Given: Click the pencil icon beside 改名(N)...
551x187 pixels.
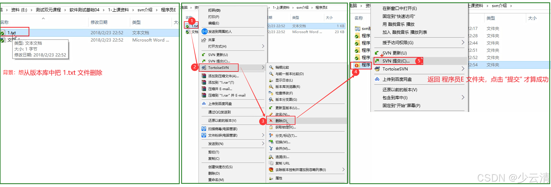Looking at the screenshot, I should 271,114.
